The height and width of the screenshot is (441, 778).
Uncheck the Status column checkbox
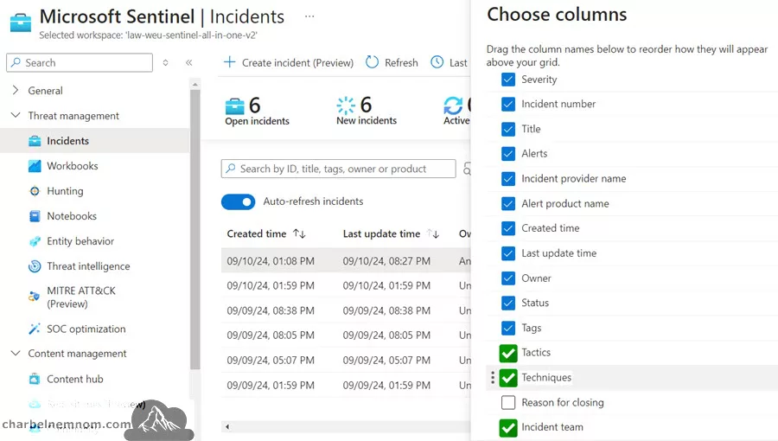pos(508,303)
